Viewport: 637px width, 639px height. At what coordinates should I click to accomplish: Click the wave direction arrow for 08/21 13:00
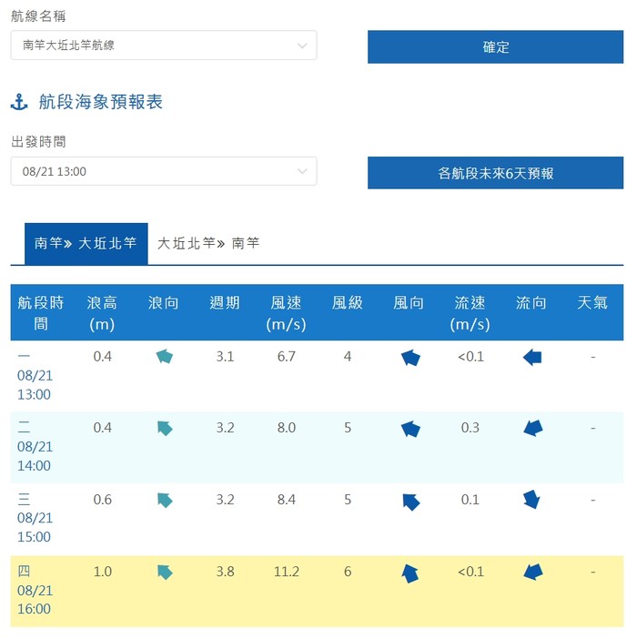point(165,357)
